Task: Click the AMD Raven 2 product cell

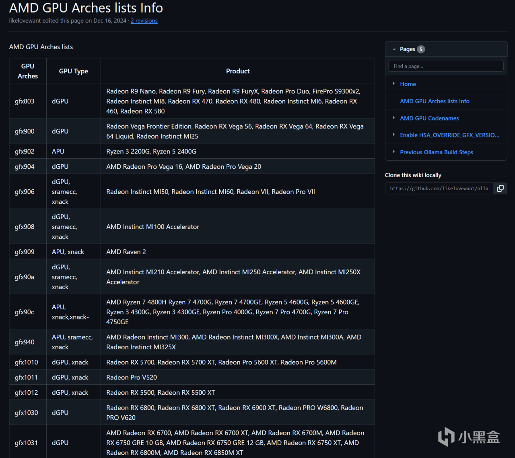Action: (x=238, y=252)
